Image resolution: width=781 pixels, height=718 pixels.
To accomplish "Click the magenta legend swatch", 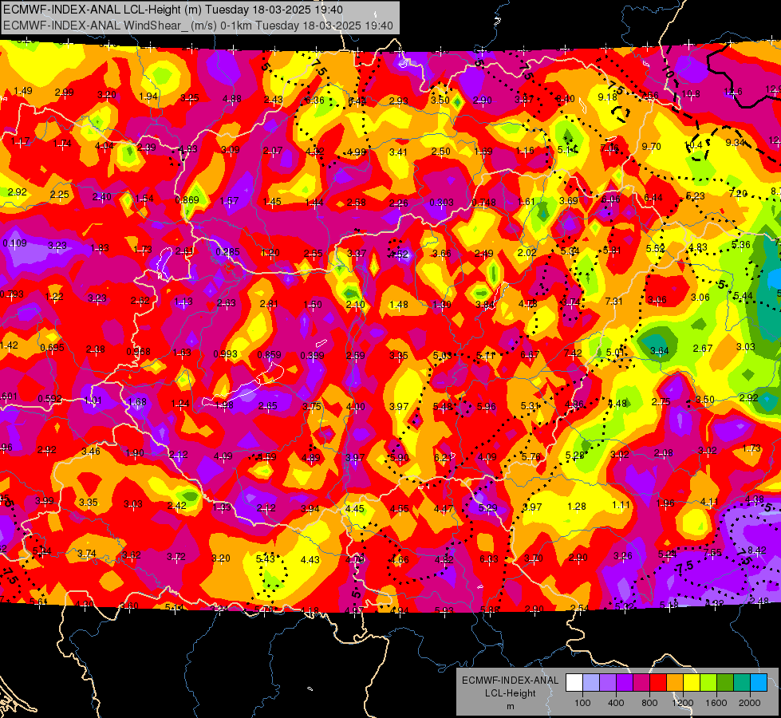I will [x=641, y=683].
